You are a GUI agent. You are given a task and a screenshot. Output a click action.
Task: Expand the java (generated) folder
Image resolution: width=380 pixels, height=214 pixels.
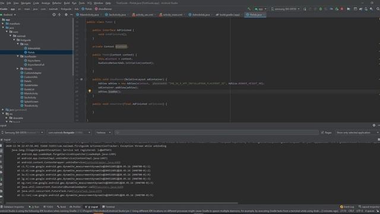(2, 110)
